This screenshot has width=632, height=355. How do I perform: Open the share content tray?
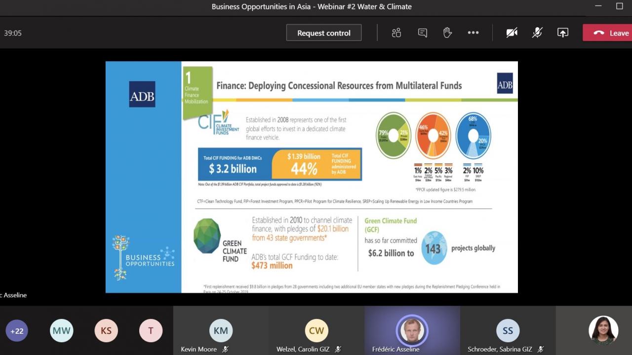tap(562, 33)
